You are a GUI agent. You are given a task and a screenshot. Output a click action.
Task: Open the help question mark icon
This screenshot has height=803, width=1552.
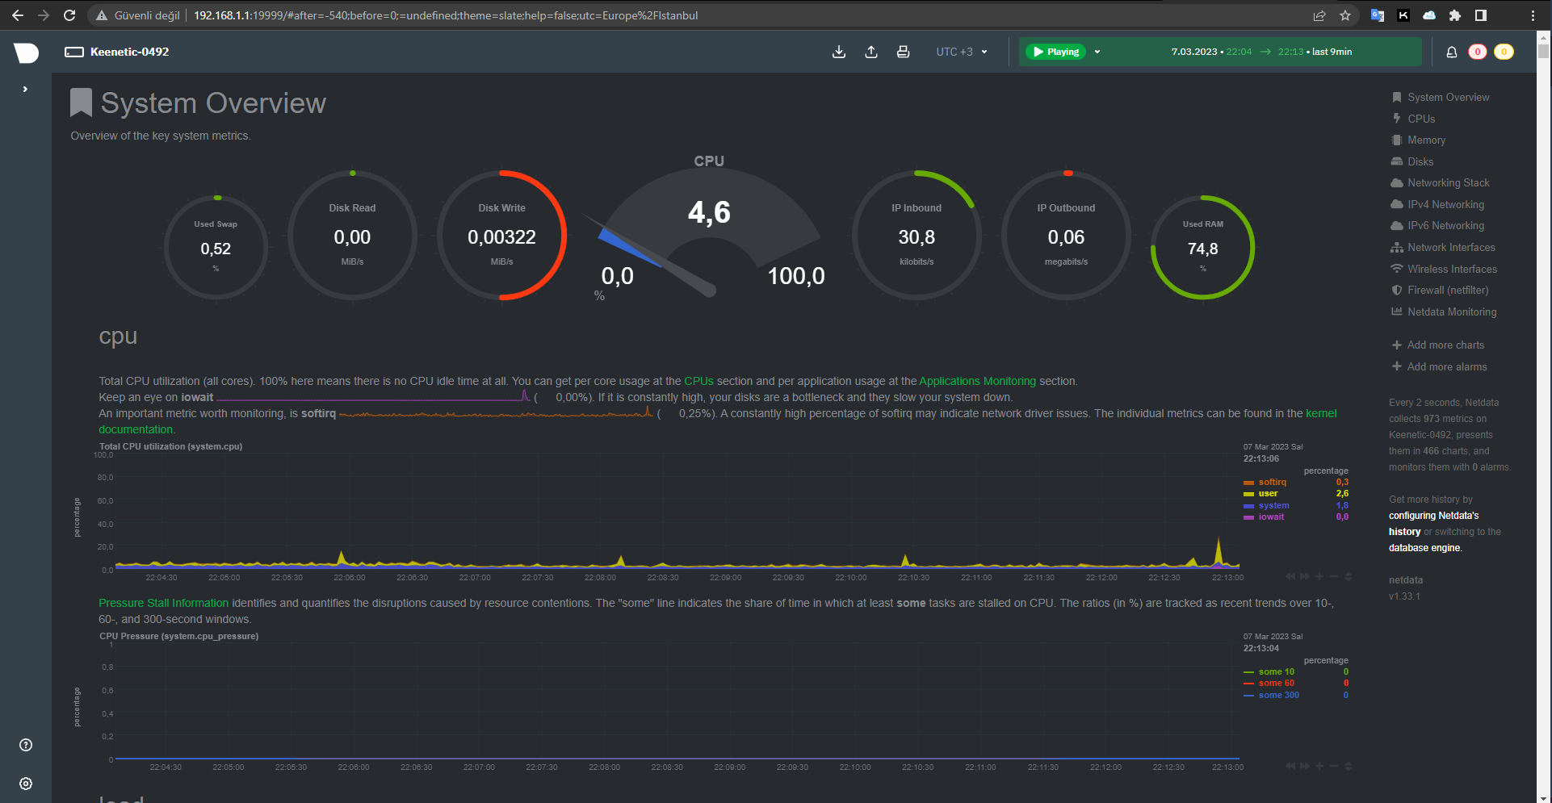pos(26,745)
